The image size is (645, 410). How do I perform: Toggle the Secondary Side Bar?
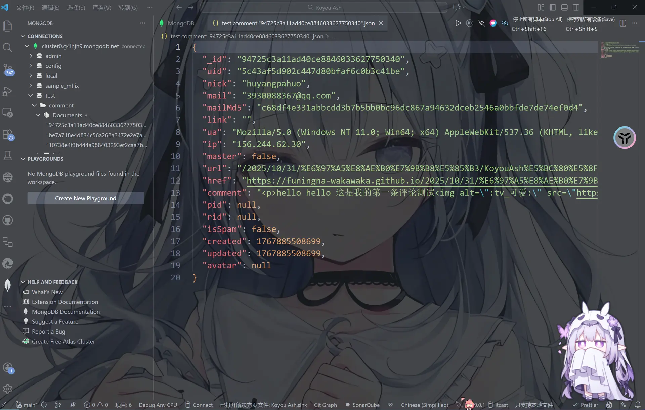coord(576,7)
